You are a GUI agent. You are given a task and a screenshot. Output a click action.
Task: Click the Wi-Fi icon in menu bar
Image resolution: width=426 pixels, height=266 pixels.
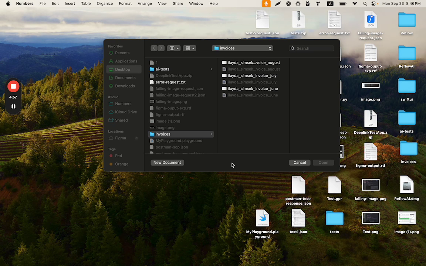click(x=355, y=3)
